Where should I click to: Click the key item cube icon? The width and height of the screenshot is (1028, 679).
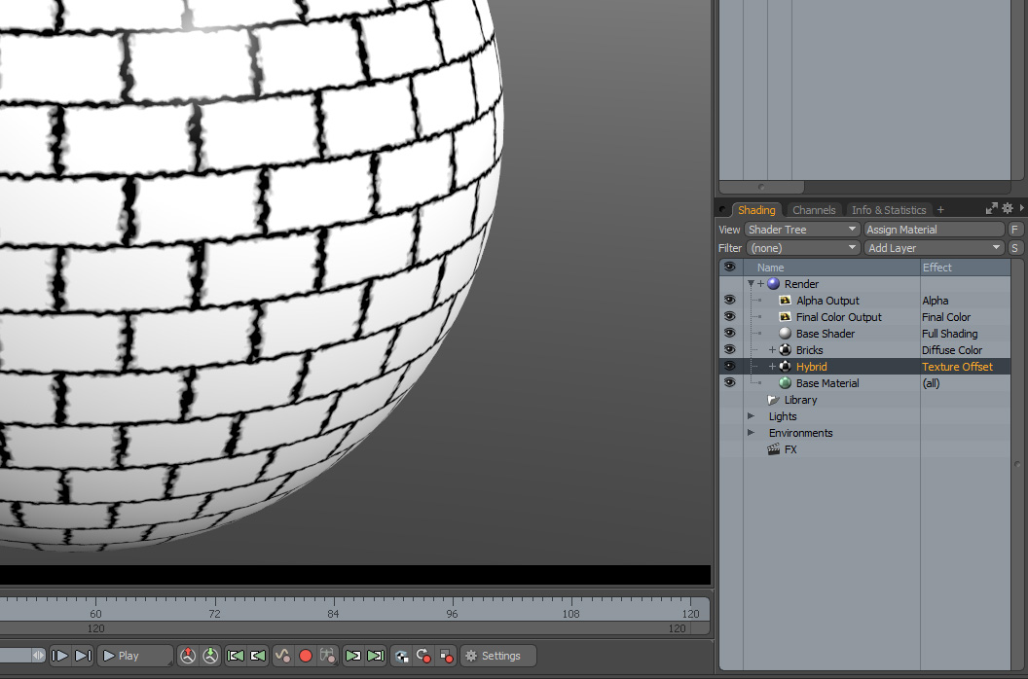tap(401, 656)
